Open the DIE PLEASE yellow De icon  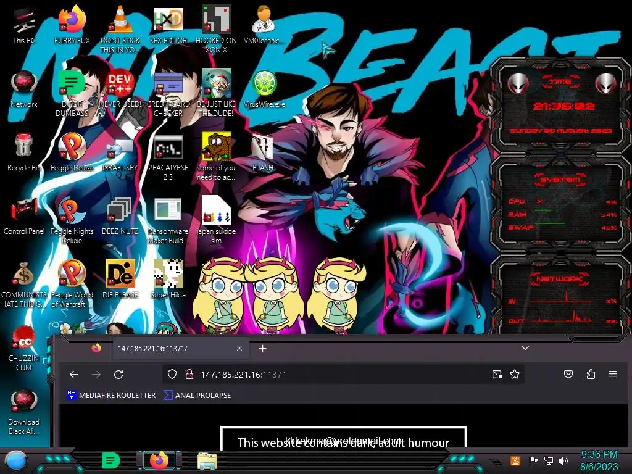[x=120, y=279]
